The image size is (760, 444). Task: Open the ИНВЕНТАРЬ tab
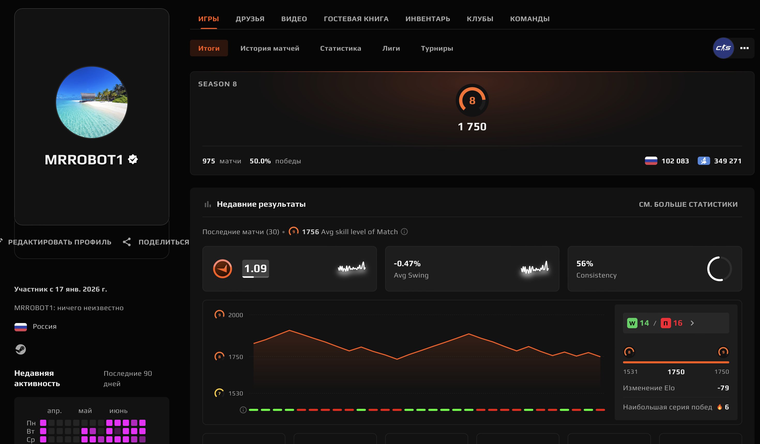427,19
